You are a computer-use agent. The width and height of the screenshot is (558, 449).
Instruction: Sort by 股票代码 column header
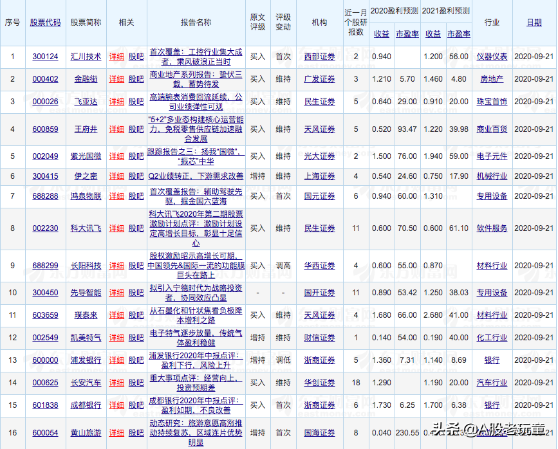point(45,23)
